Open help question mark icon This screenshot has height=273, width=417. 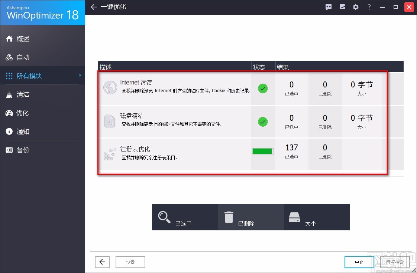(x=369, y=7)
